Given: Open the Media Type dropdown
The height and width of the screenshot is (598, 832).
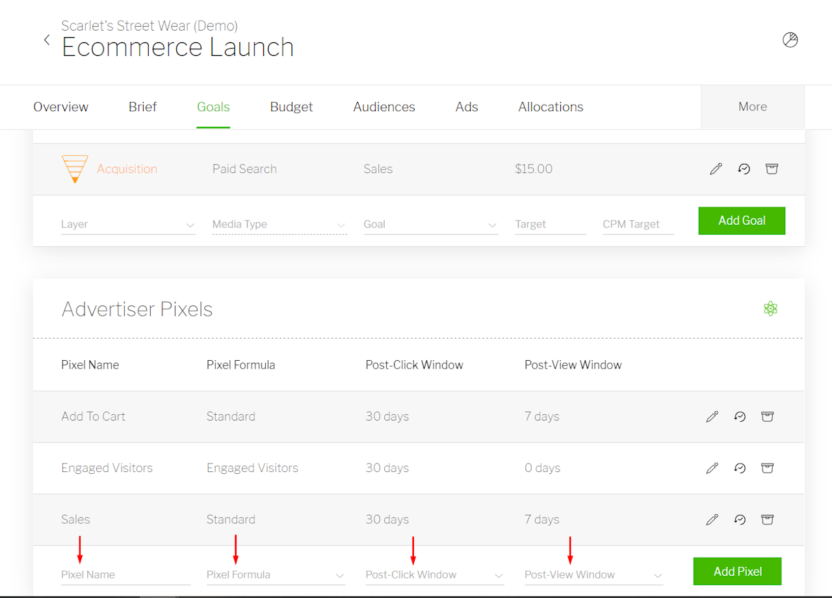Looking at the screenshot, I should (279, 224).
